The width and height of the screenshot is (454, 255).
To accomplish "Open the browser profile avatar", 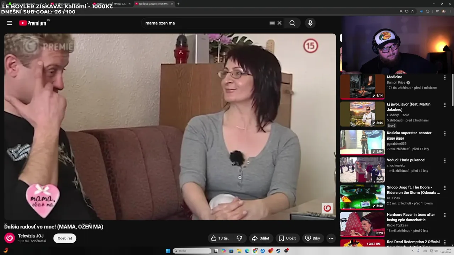I will (443, 11).
